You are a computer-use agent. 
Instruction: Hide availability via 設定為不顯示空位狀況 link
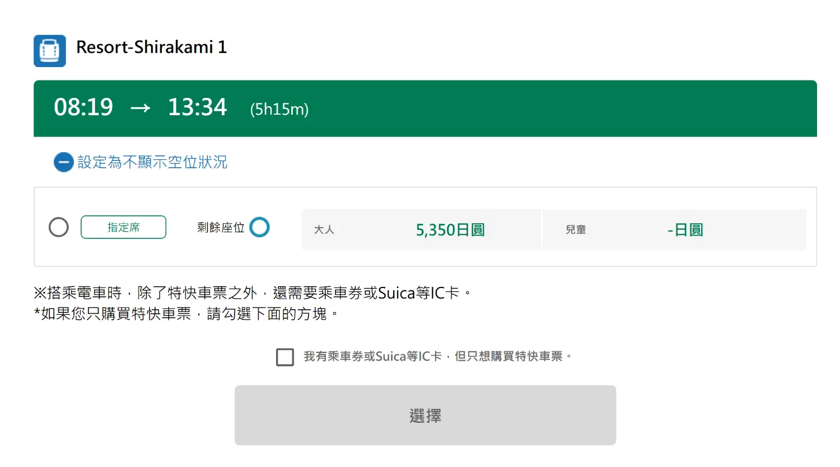click(152, 162)
